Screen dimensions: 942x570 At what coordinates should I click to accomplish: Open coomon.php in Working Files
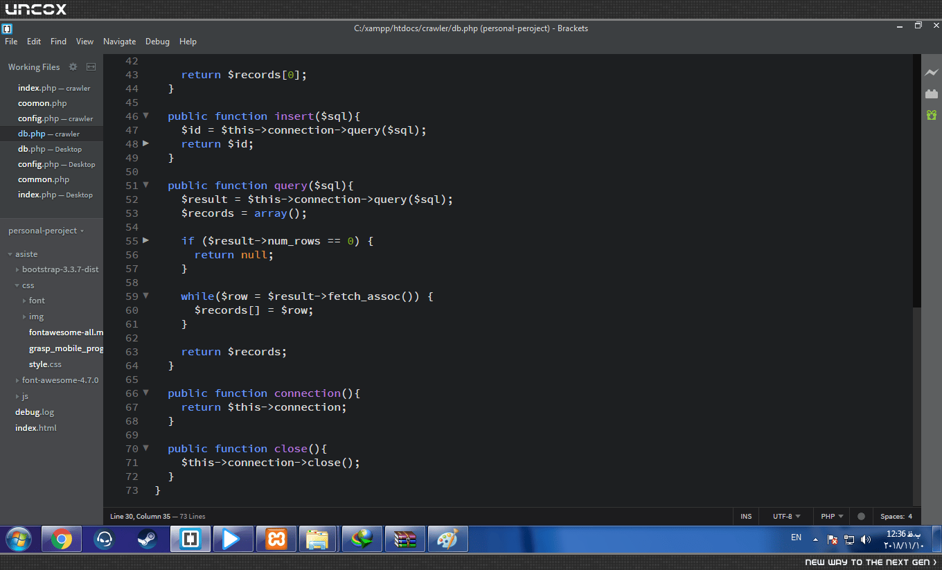tap(42, 103)
